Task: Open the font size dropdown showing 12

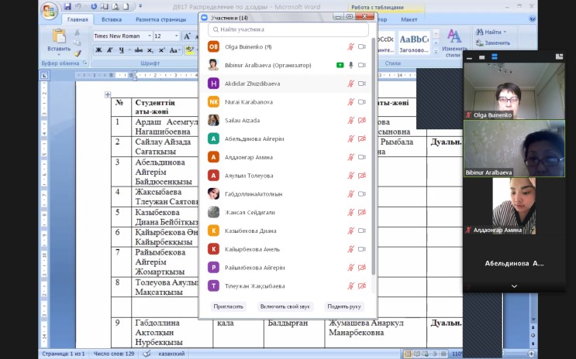Action: click(176, 36)
